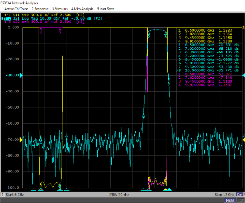Open the Mkr/Analysis menu

click(x=82, y=8)
